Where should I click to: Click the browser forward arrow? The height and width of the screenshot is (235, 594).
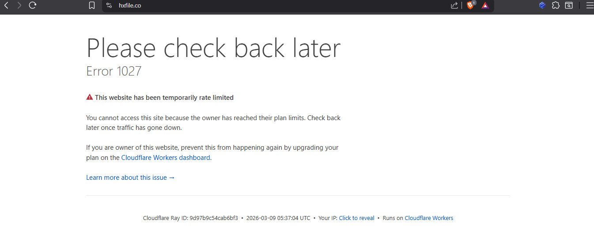coord(19,5)
